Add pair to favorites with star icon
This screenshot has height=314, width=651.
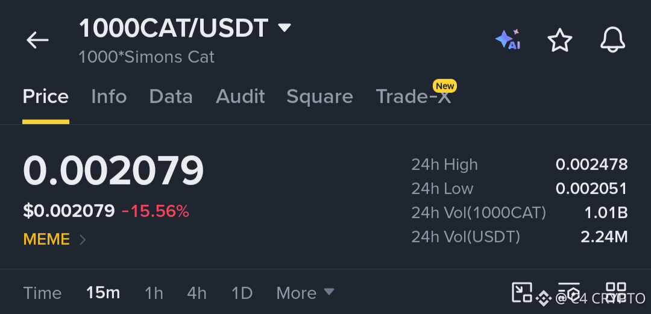[559, 40]
